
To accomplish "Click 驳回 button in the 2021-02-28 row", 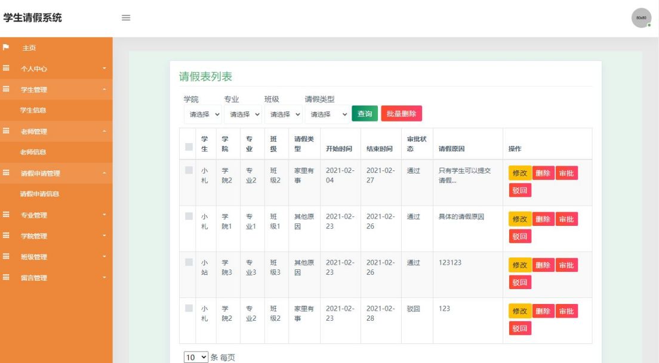I will (x=520, y=328).
